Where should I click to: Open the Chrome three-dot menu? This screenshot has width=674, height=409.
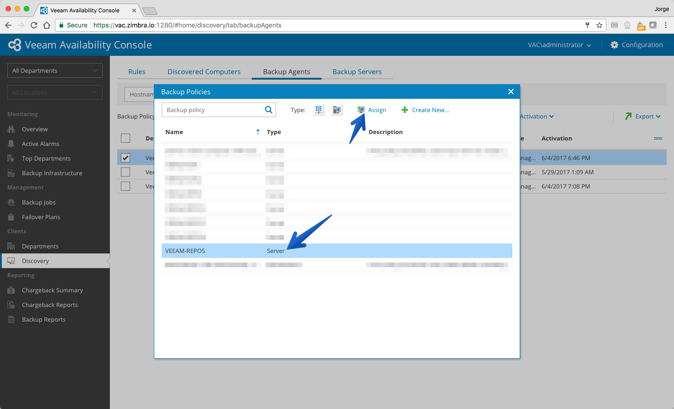(666, 25)
